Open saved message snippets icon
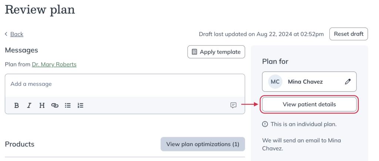Image resolution: width=379 pixels, height=161 pixels. coord(233,105)
